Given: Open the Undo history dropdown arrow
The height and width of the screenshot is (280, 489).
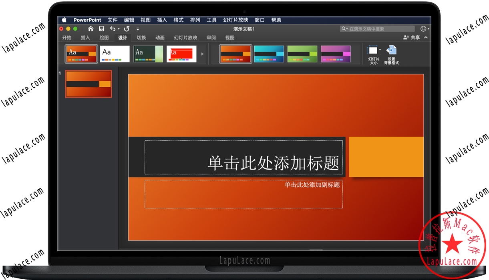Looking at the screenshot, I should click(x=119, y=29).
